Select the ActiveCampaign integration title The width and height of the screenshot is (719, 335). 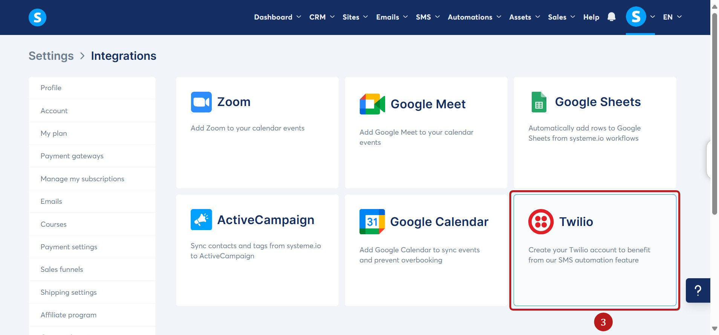click(x=266, y=220)
